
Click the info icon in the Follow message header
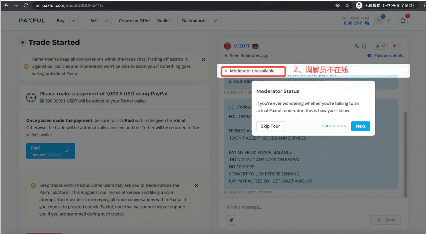[x=231, y=107]
